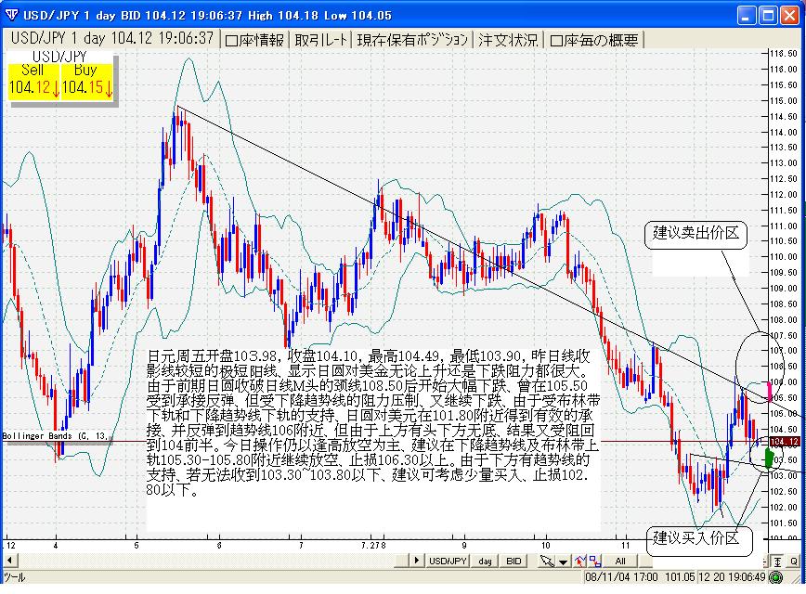Open the USD/JPY symbol selector

coord(448,562)
